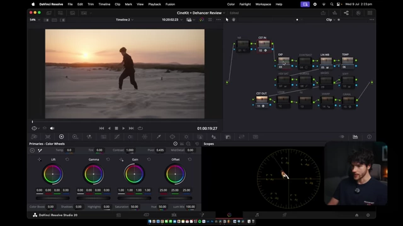Pick white point next to Gain

(122, 159)
